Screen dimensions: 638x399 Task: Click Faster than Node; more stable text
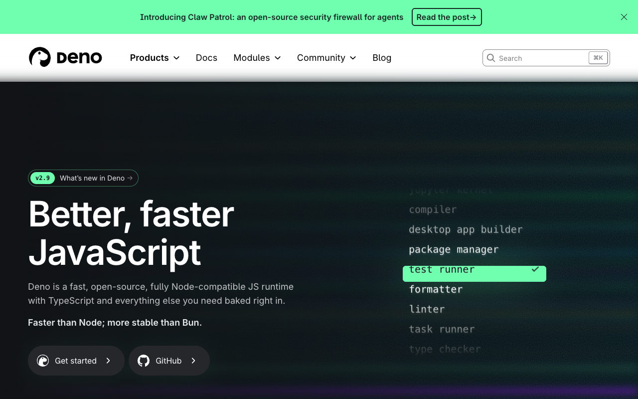pos(115,323)
